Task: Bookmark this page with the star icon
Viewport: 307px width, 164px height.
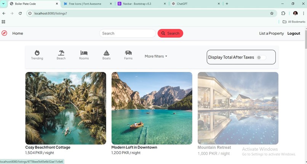Action: (x=272, y=13)
